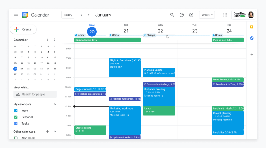Screen dimensions: 266x148
Task: Click the Today button
Action: (68, 15)
